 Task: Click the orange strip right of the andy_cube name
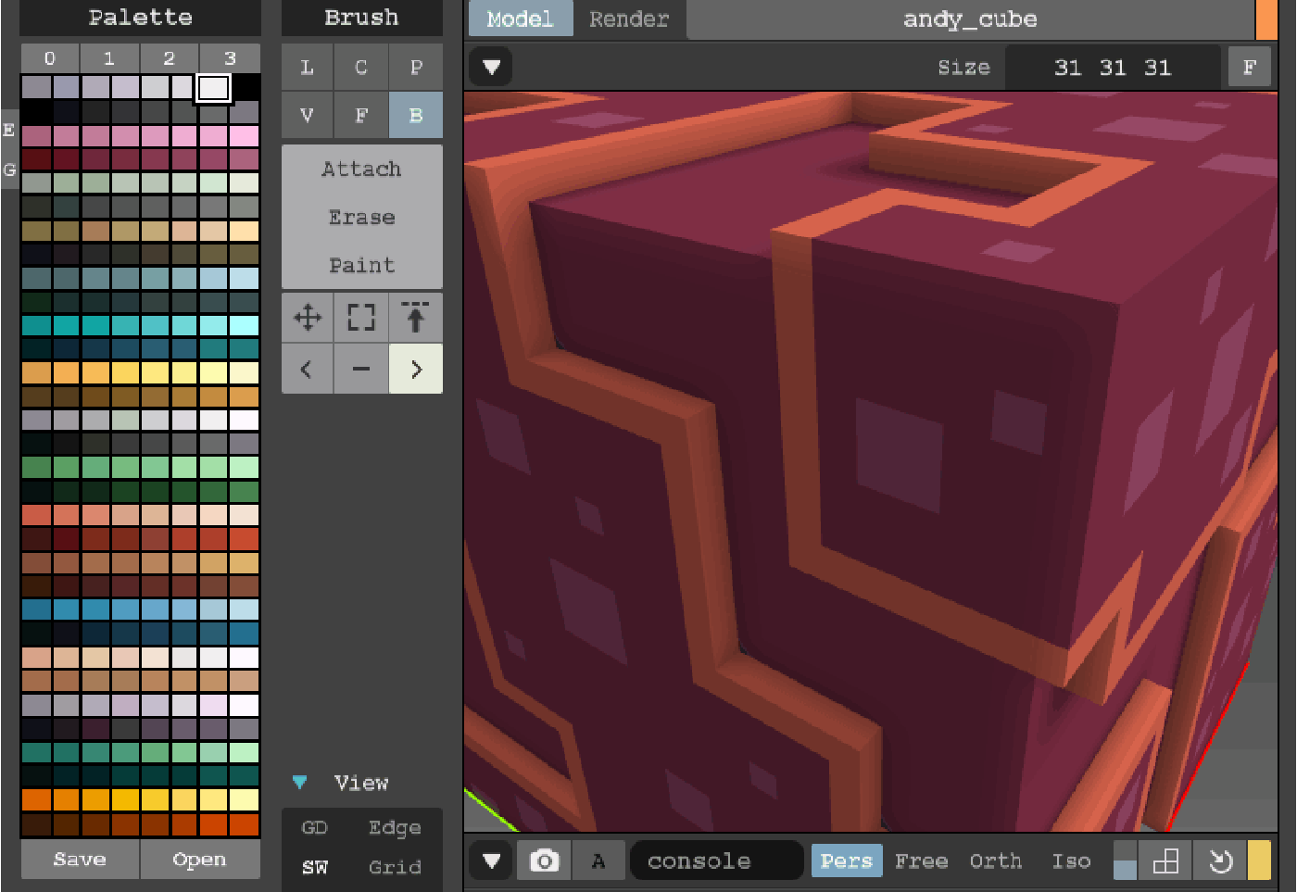click(x=1266, y=19)
